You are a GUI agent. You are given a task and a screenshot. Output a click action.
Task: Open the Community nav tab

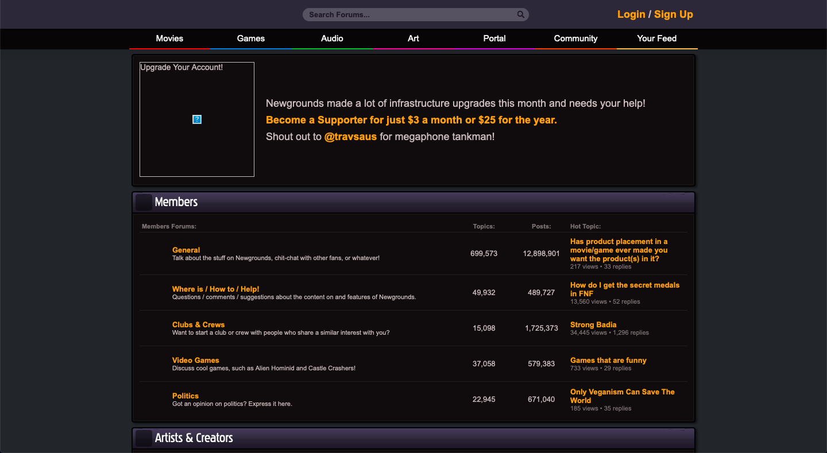point(575,38)
